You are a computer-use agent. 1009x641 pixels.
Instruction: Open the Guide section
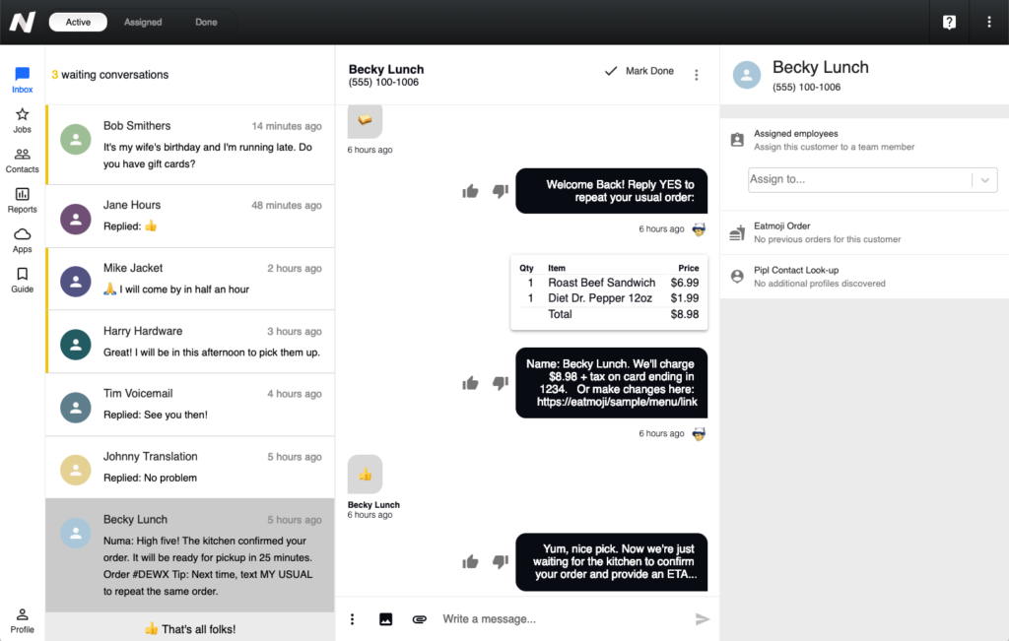click(x=22, y=280)
